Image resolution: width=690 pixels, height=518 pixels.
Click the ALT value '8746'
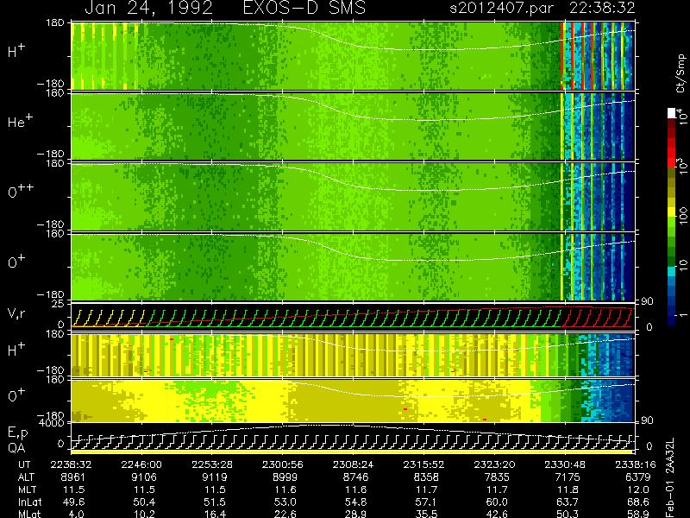tap(355, 477)
